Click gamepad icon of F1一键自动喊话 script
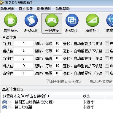Screen dimensions: 113x113 (4, 107)
